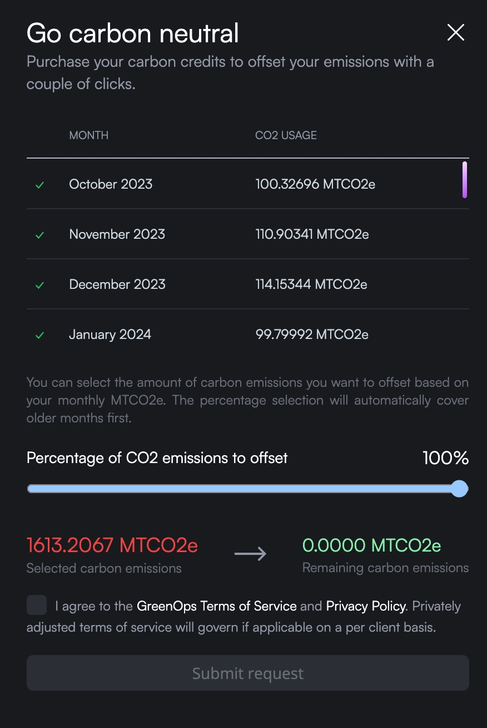This screenshot has height=728, width=487.
Task: Toggle the November 2023 checkmark
Action: (39, 235)
